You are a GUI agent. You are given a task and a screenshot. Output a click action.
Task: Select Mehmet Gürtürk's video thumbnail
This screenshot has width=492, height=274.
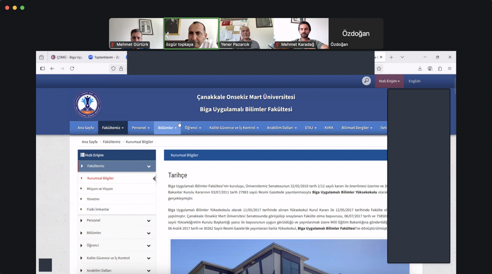tap(136, 33)
